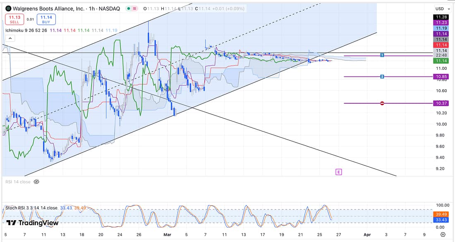The height and width of the screenshot is (242, 455).
Task: Click the earnings E marker on the timeline
Action: tap(338, 172)
